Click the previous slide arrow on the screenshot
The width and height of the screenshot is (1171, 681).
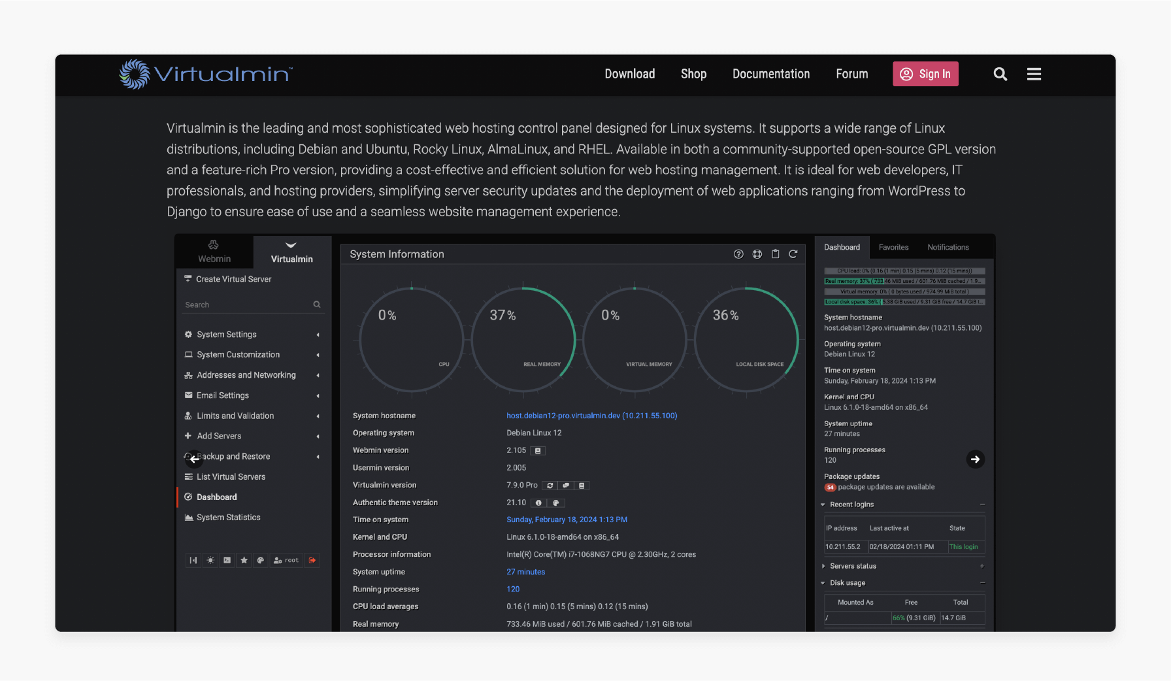coord(194,459)
